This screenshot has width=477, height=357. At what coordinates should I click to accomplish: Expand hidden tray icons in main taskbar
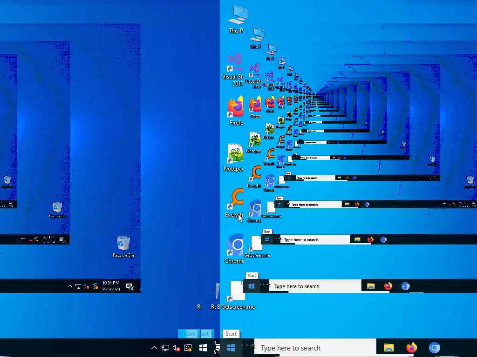click(x=154, y=348)
